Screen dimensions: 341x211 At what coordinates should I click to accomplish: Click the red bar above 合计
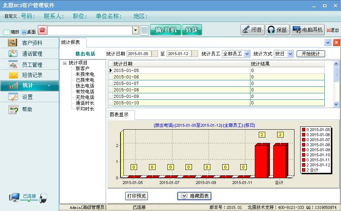pos(280,161)
